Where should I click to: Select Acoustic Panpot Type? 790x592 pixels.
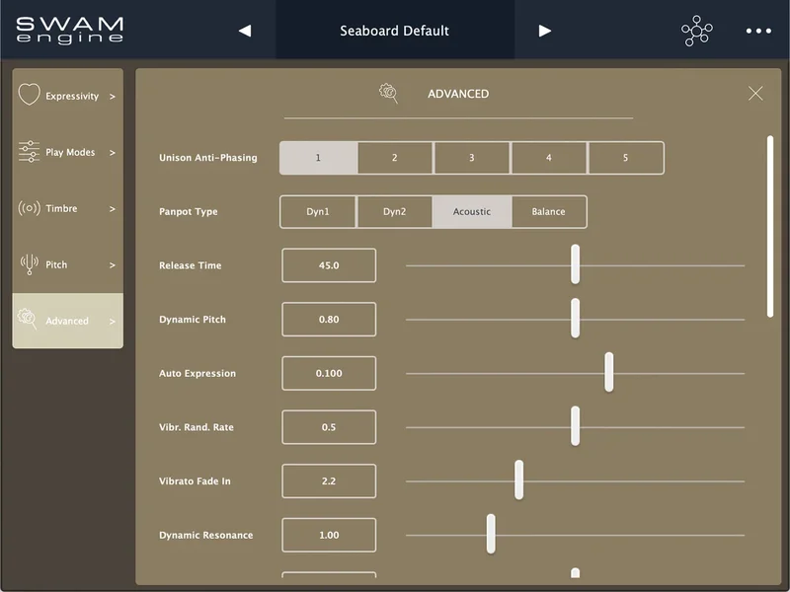[x=472, y=211]
